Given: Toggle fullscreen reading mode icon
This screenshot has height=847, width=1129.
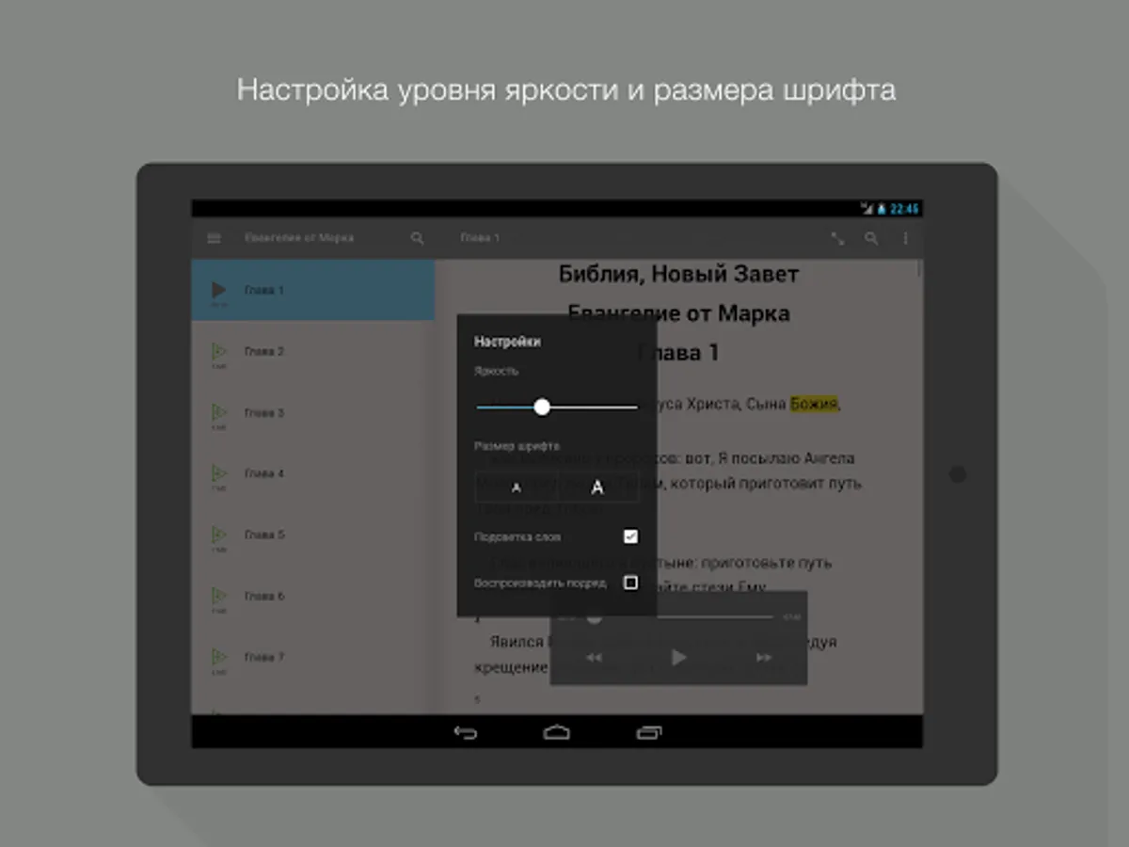Looking at the screenshot, I should pos(837,238).
